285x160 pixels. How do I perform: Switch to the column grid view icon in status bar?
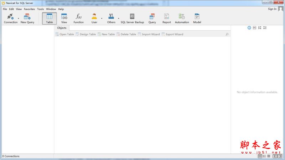point(260,156)
